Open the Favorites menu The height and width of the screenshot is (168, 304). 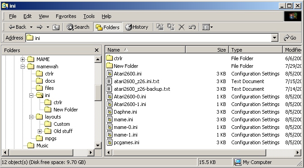click(x=66, y=16)
